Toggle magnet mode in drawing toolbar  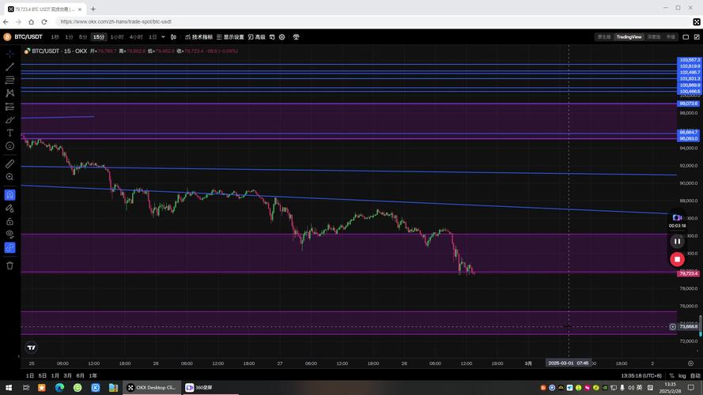(9, 194)
